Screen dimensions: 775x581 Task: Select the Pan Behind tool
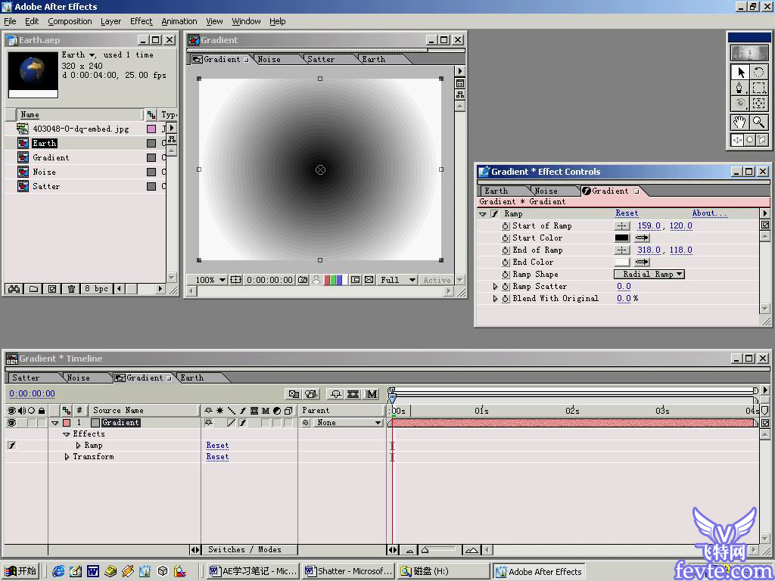(758, 104)
